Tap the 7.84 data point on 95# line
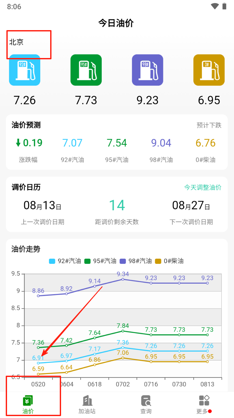234x418 pixels. click(x=123, y=331)
